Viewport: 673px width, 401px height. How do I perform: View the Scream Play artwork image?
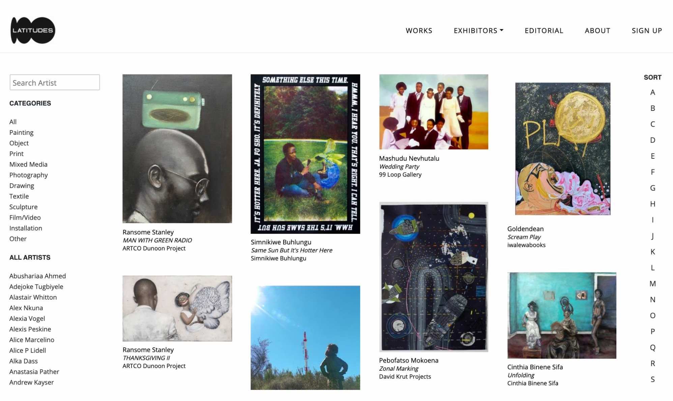(562, 149)
